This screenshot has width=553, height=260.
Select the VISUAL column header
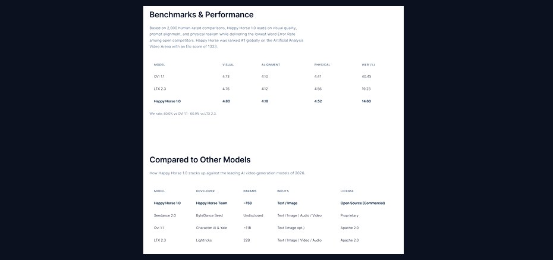(228, 65)
